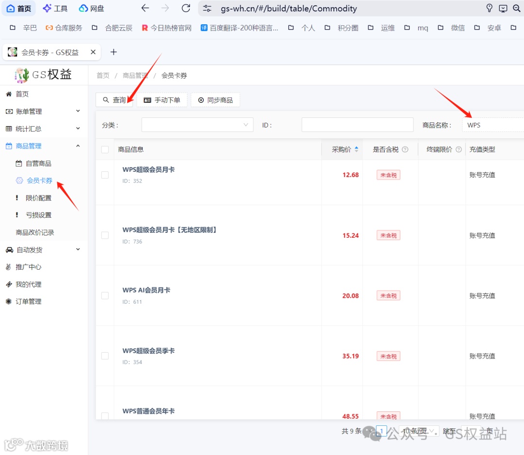The image size is (524, 455).
Task: Click the 查询 search button
Action: click(115, 100)
